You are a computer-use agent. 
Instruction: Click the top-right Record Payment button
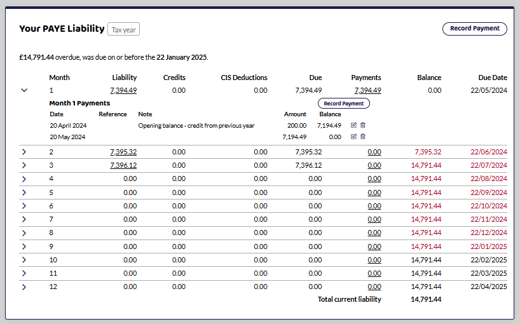[475, 29]
